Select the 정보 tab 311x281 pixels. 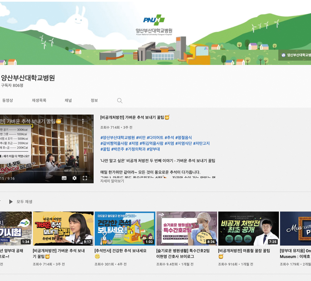[x=94, y=101]
